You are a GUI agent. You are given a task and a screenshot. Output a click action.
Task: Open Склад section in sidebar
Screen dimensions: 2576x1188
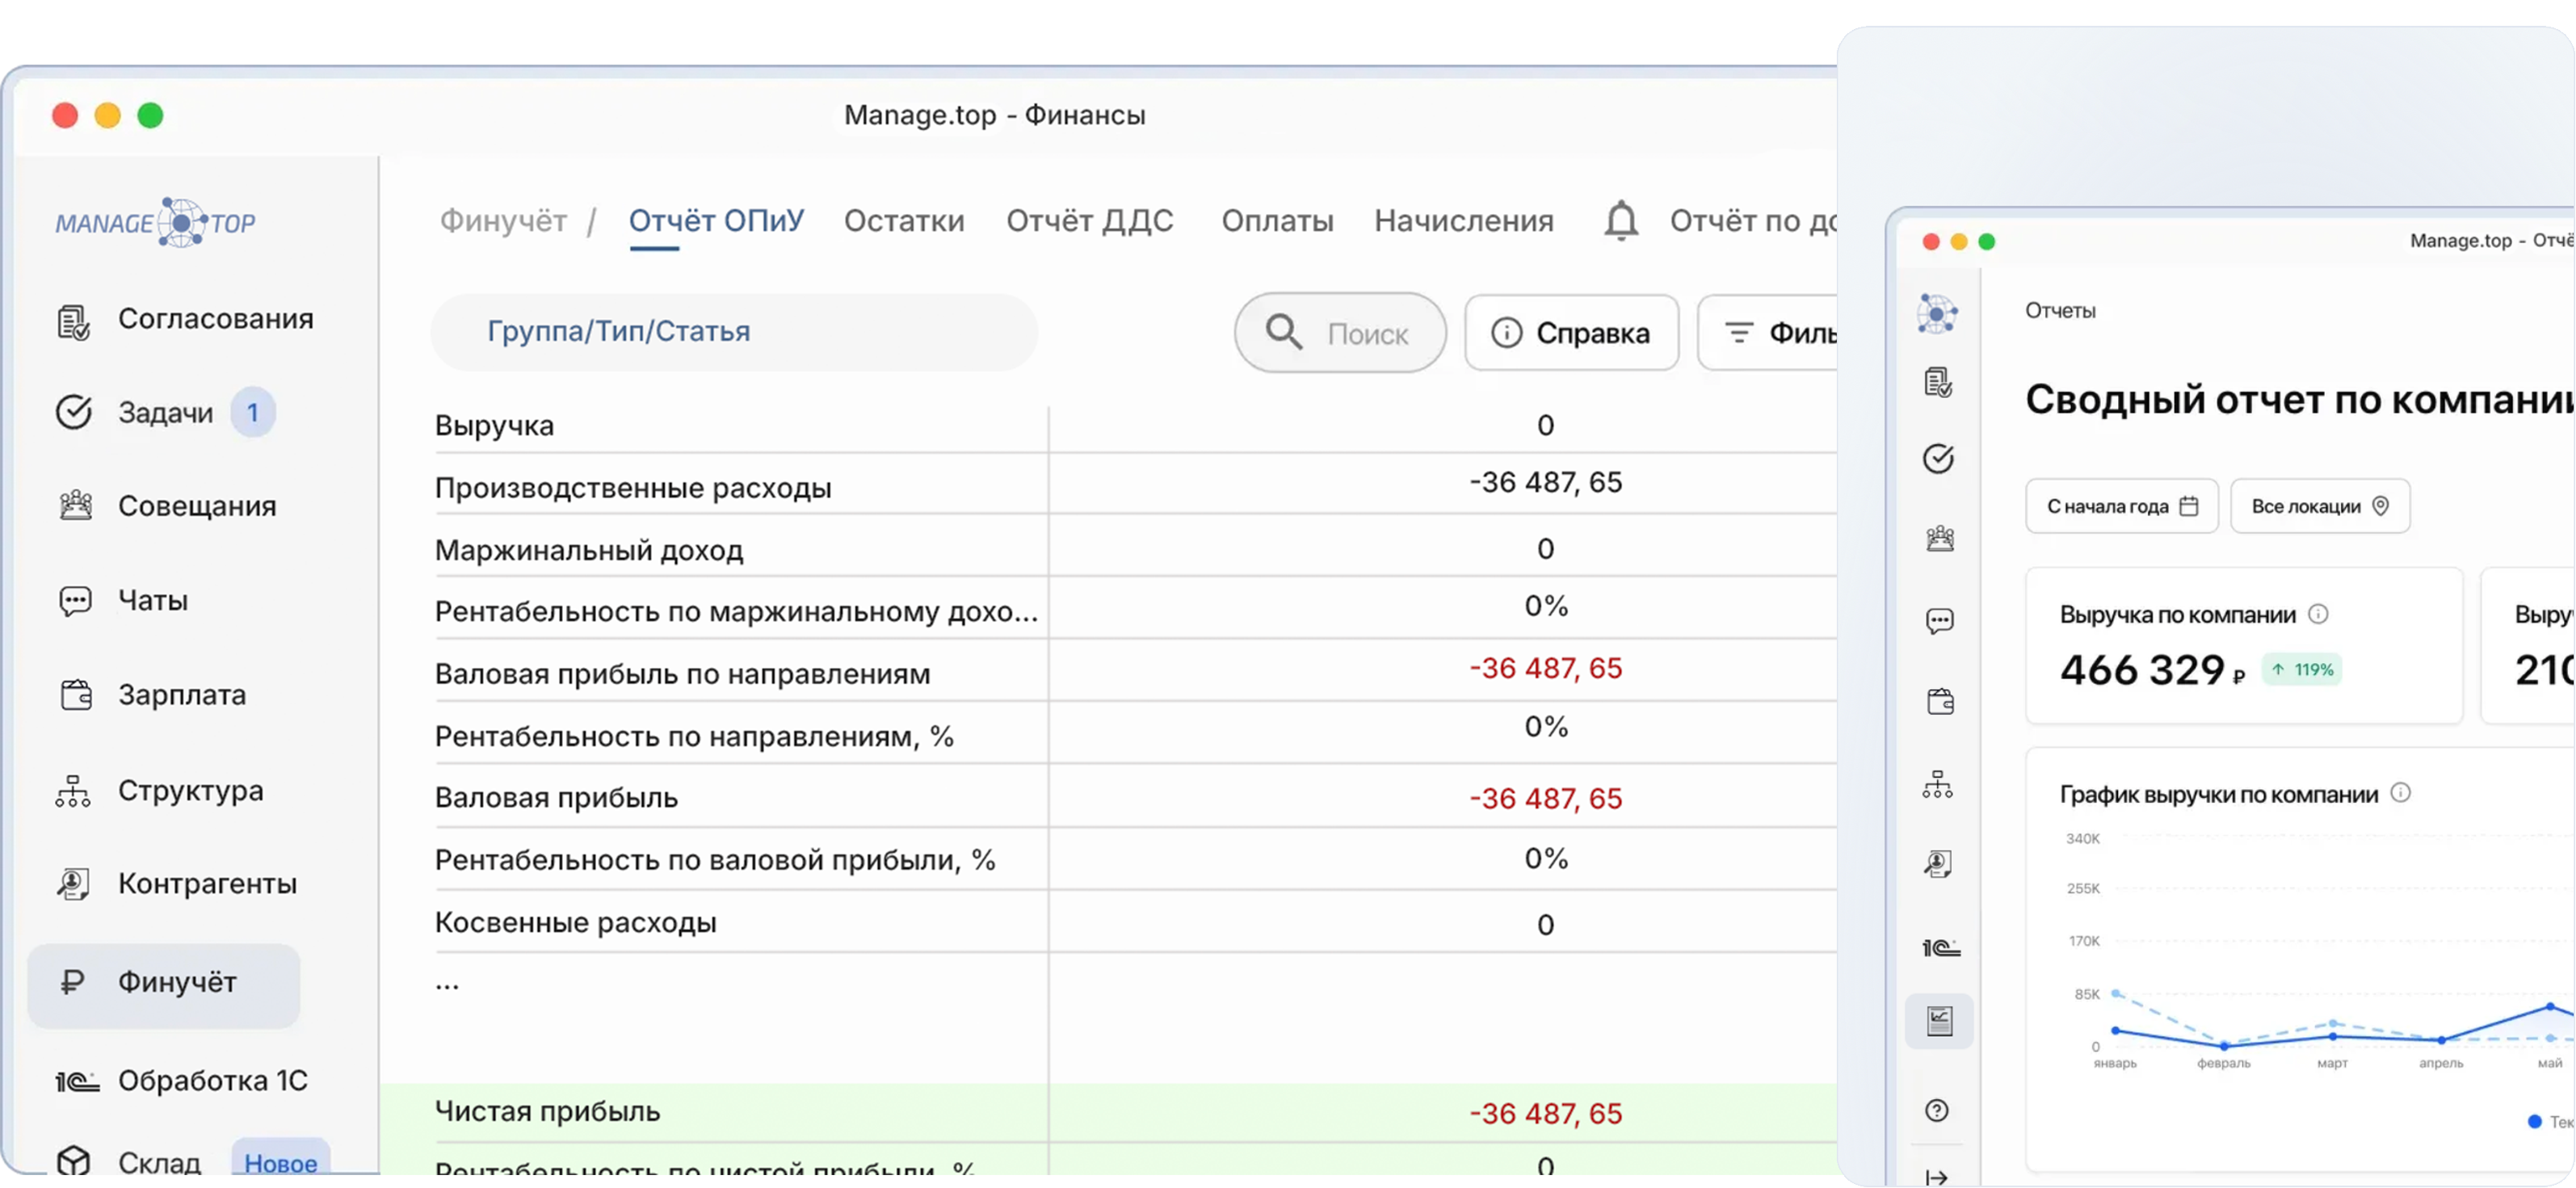point(129,1162)
